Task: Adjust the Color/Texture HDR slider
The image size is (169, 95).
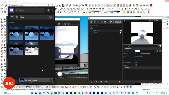Action: click(148, 51)
